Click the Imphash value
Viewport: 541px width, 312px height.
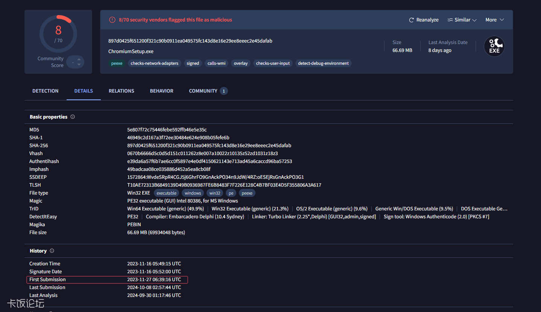tap(169, 169)
